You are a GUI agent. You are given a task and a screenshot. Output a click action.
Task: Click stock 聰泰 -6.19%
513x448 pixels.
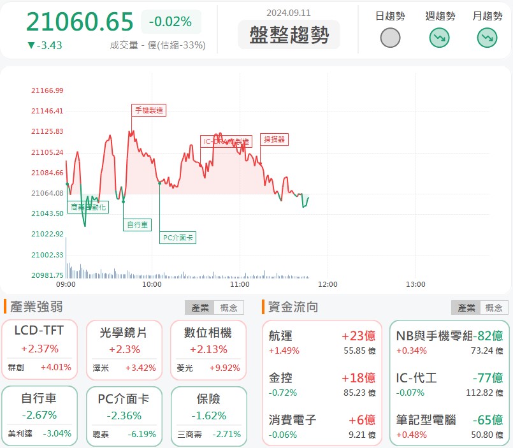click(x=124, y=434)
